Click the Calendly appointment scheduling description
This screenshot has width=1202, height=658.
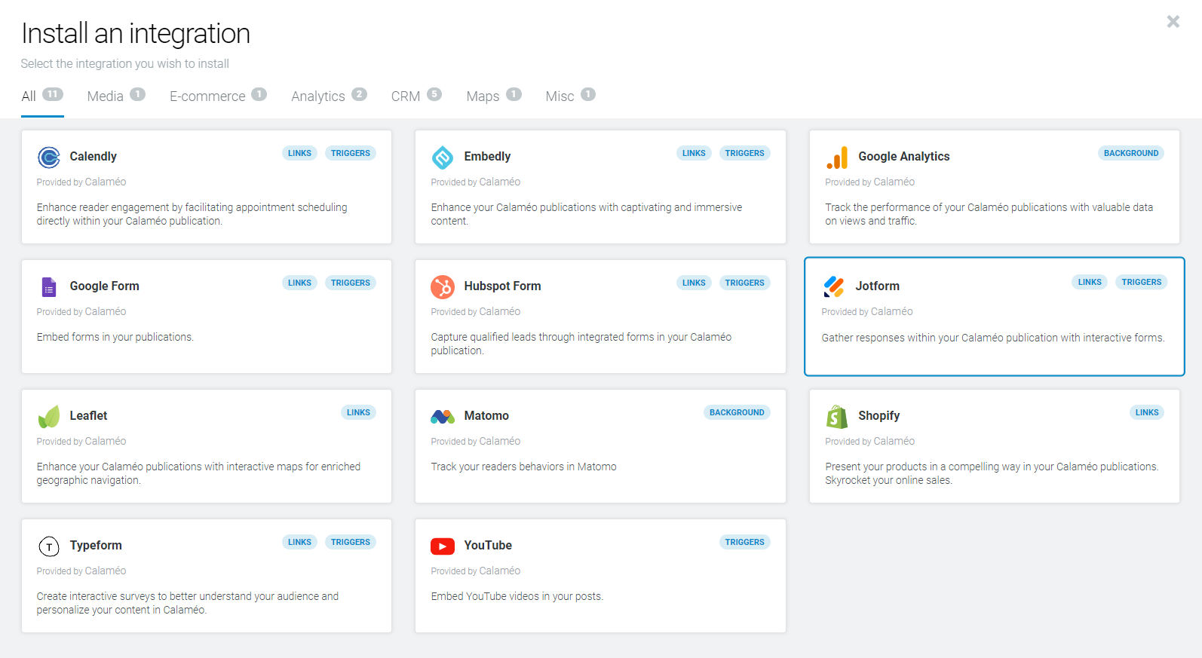[x=192, y=214]
